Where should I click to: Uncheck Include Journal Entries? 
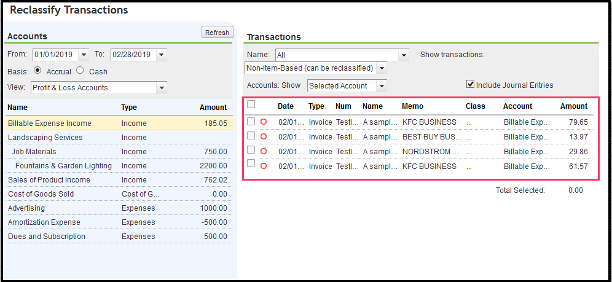pos(471,85)
